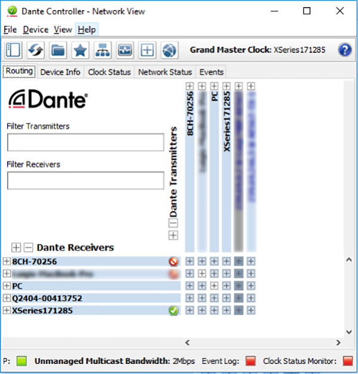The height and width of the screenshot is (374, 358).
Task: Click the Filter Receivers input field
Action: [x=86, y=180]
